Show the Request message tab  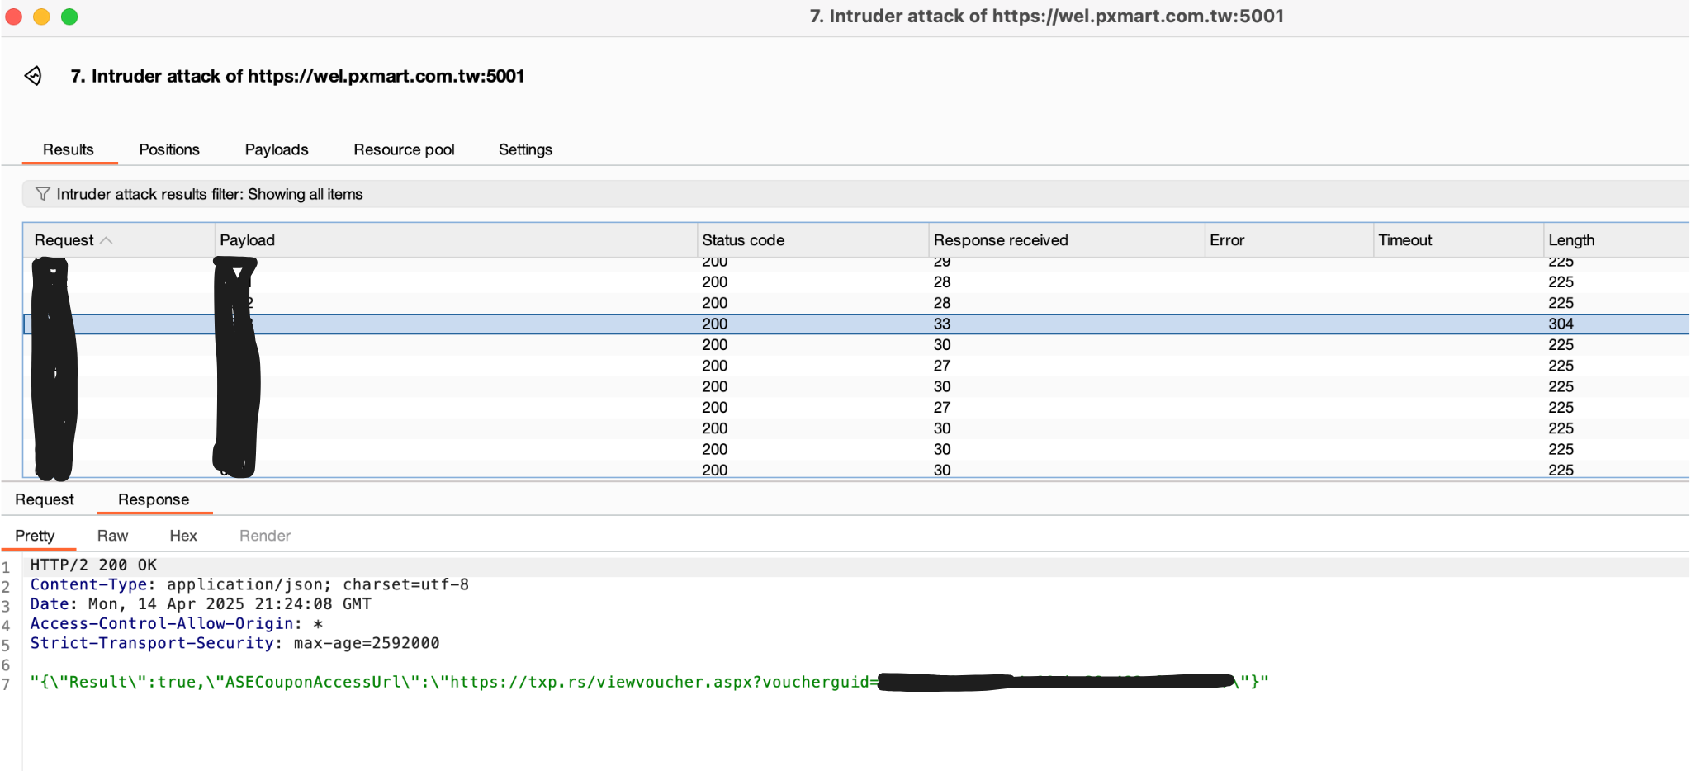(45, 499)
